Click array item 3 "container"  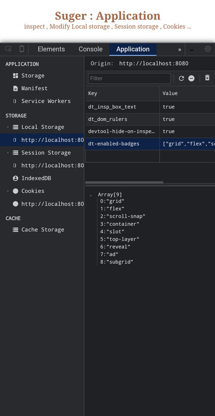[120, 224]
